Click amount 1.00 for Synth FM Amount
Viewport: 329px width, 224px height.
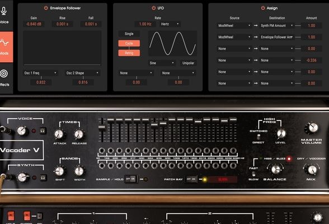[311, 26]
